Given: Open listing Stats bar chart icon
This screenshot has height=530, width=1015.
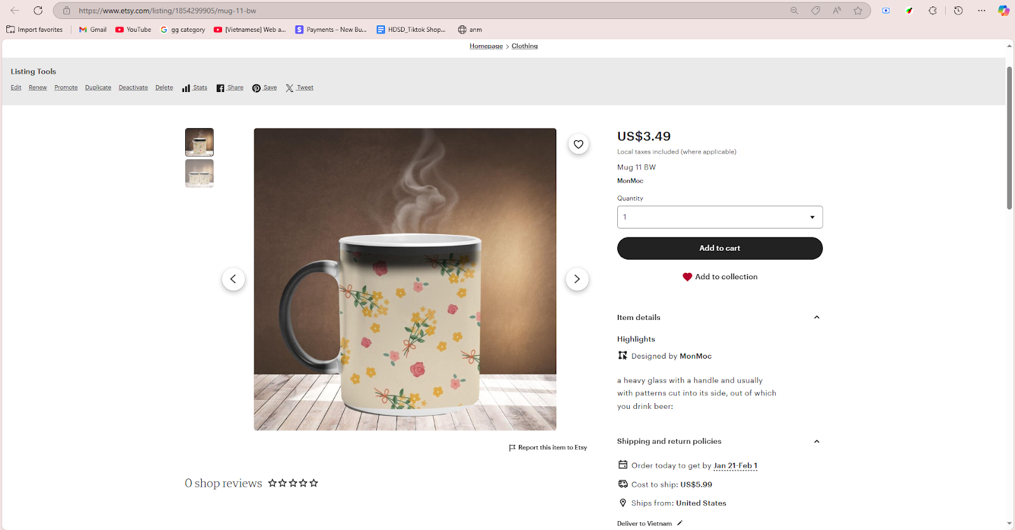Looking at the screenshot, I should (x=186, y=88).
